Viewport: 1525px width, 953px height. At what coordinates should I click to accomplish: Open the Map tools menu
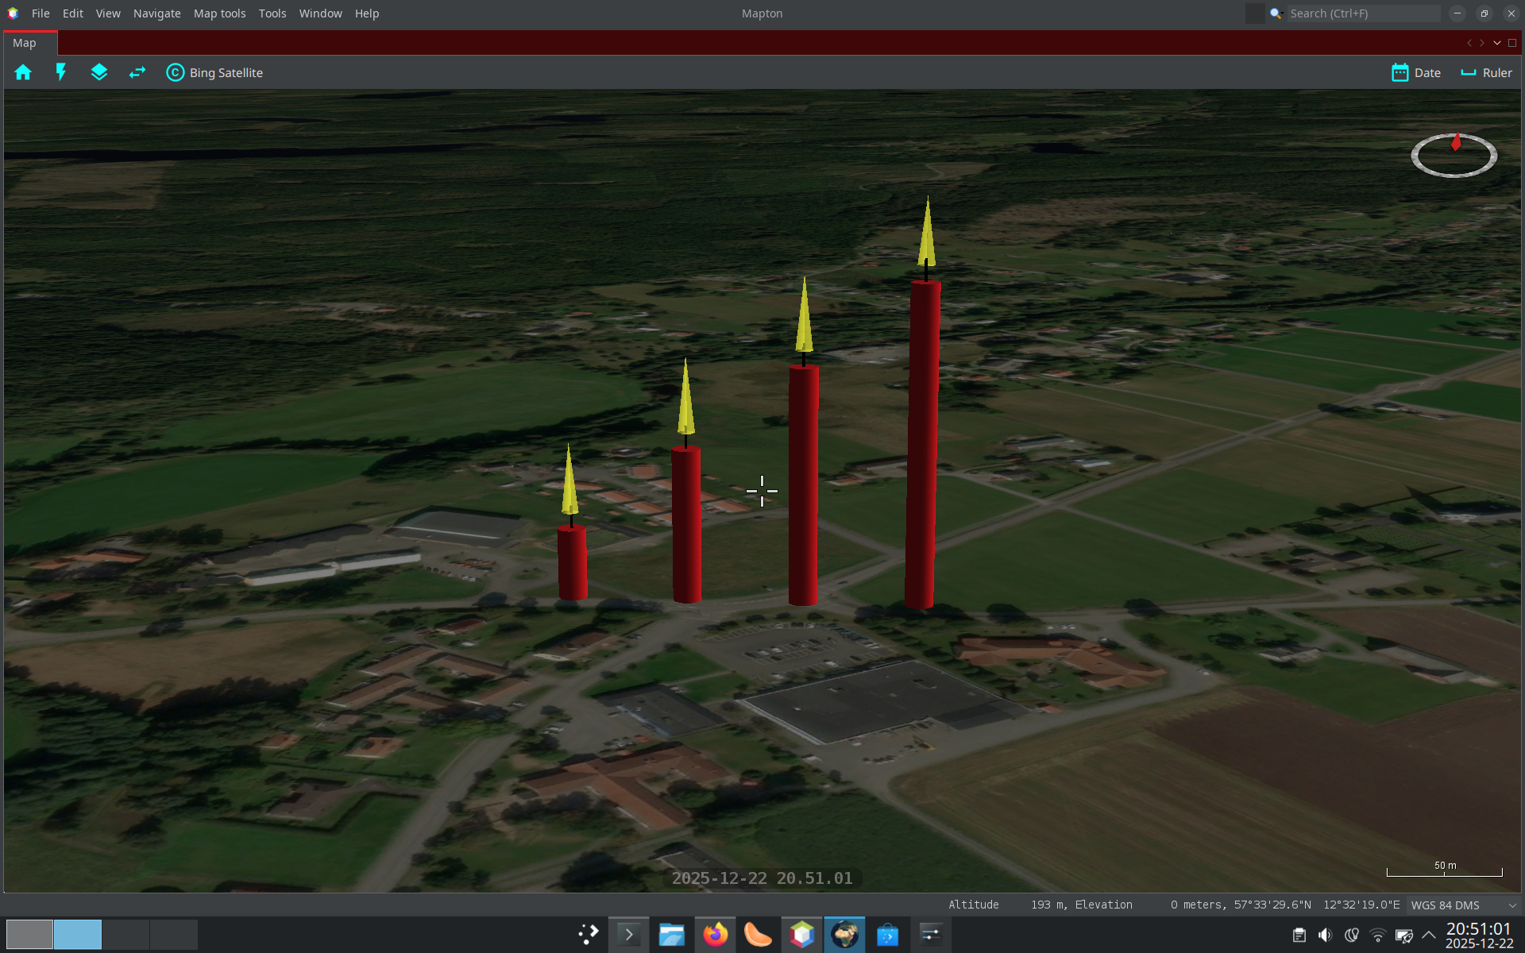click(x=219, y=14)
